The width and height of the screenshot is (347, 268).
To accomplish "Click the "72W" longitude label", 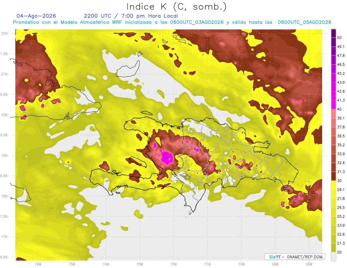I will (x=173, y=264).
